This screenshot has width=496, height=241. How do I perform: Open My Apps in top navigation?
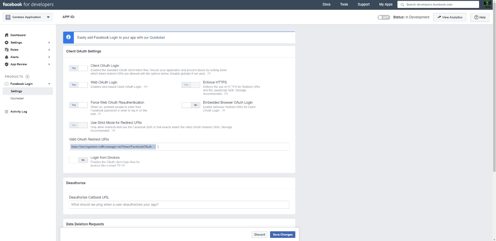click(x=386, y=5)
